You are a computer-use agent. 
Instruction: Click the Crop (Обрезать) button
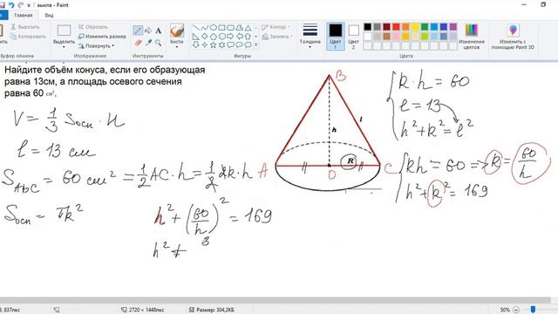point(92,27)
